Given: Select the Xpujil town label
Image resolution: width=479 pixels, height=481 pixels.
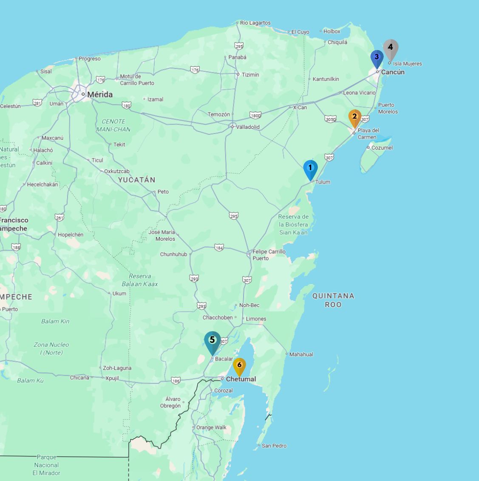Looking at the screenshot, I should point(112,378).
